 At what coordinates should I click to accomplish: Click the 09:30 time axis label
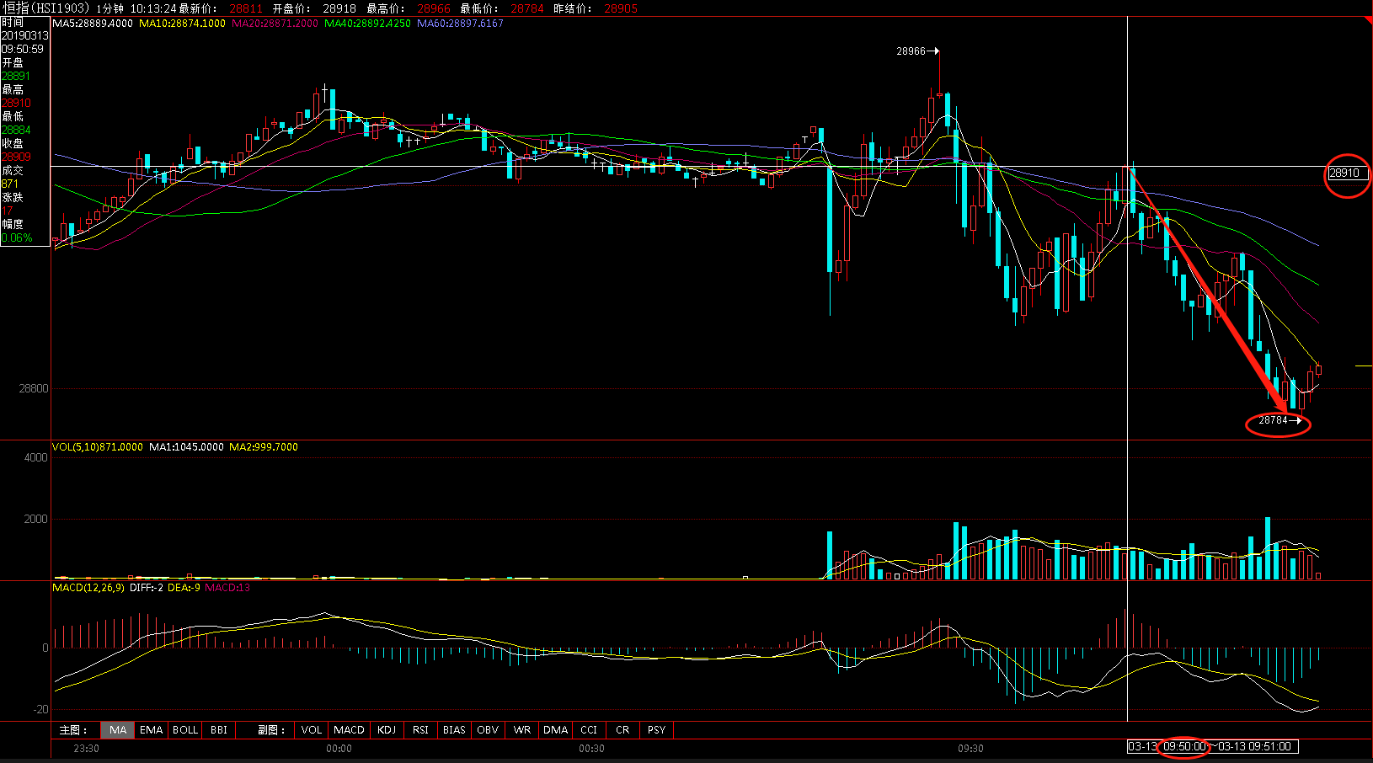coord(970,748)
